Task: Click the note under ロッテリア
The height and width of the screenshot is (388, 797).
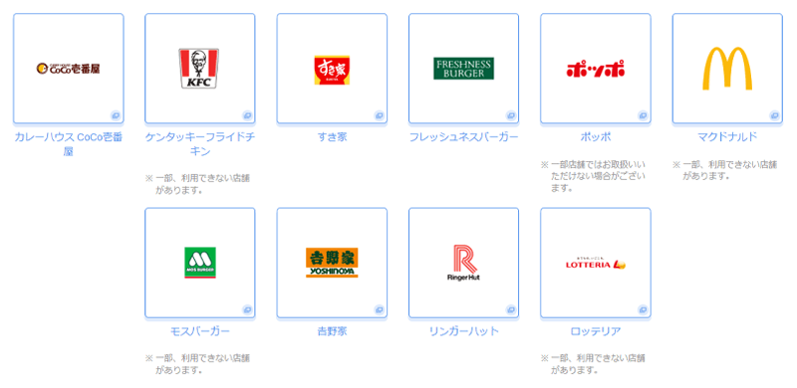Action: [x=593, y=364]
